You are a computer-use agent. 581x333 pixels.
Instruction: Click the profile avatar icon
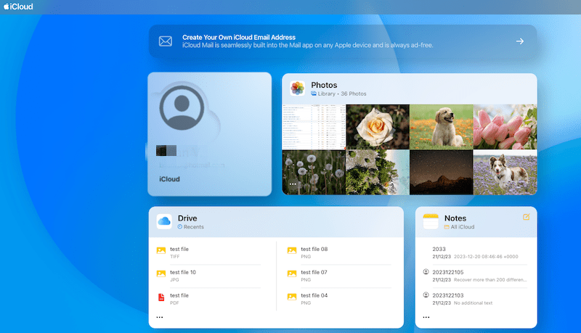tap(182, 107)
